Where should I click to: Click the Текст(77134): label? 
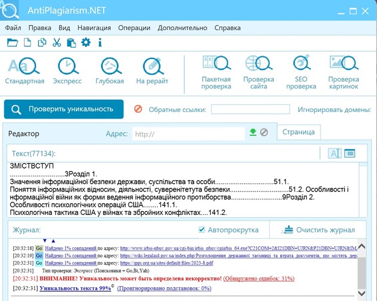(x=34, y=154)
